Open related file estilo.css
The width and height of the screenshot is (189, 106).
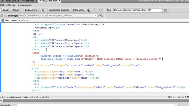tap(10, 5)
